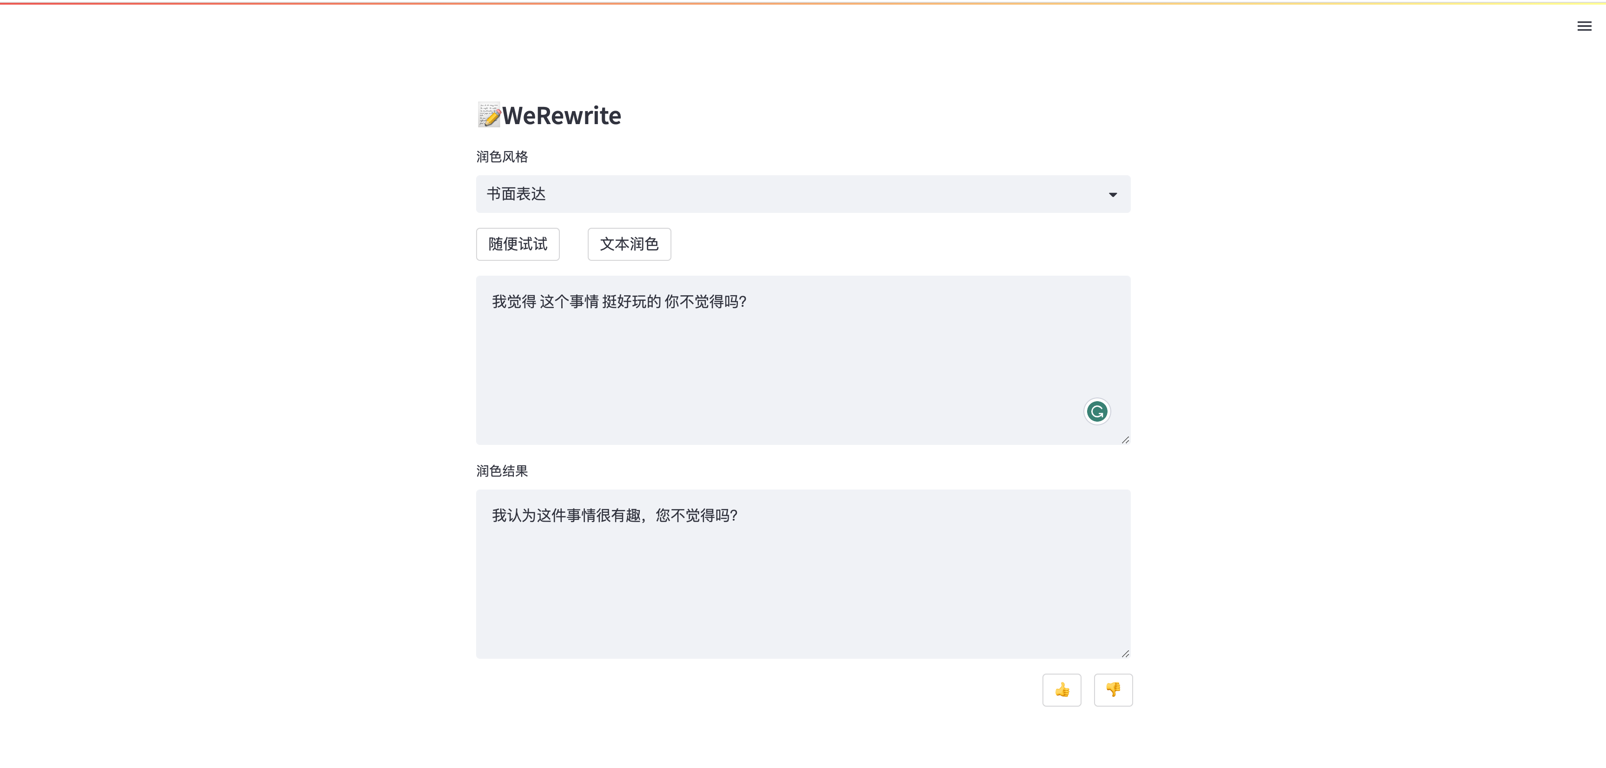Click the gradient bar at the top of the page

[803, 2]
